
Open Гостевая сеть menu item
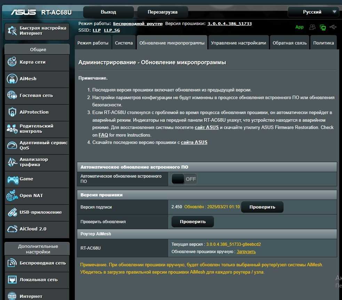click(37, 96)
